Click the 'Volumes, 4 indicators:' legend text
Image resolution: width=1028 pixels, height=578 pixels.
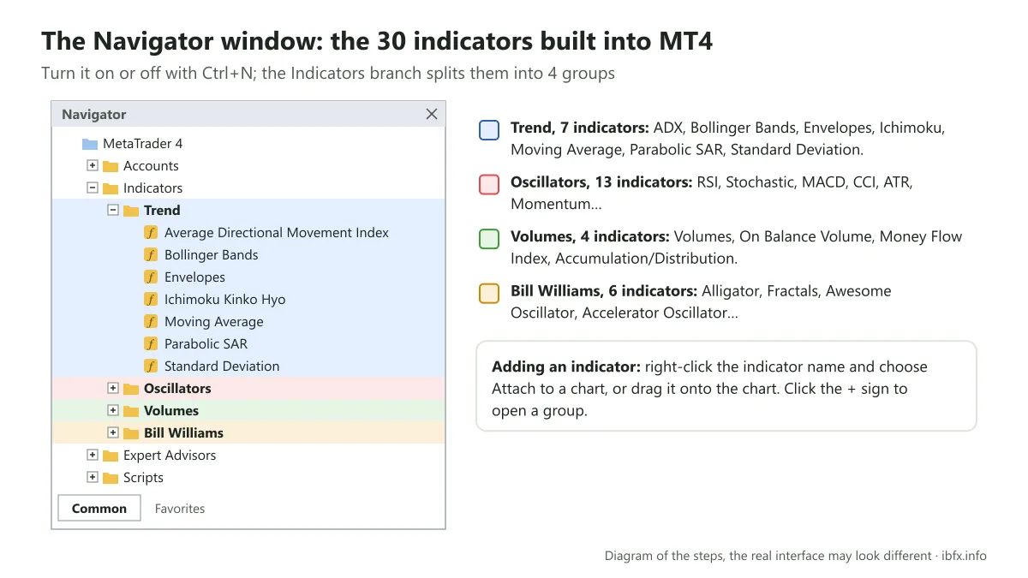(590, 236)
